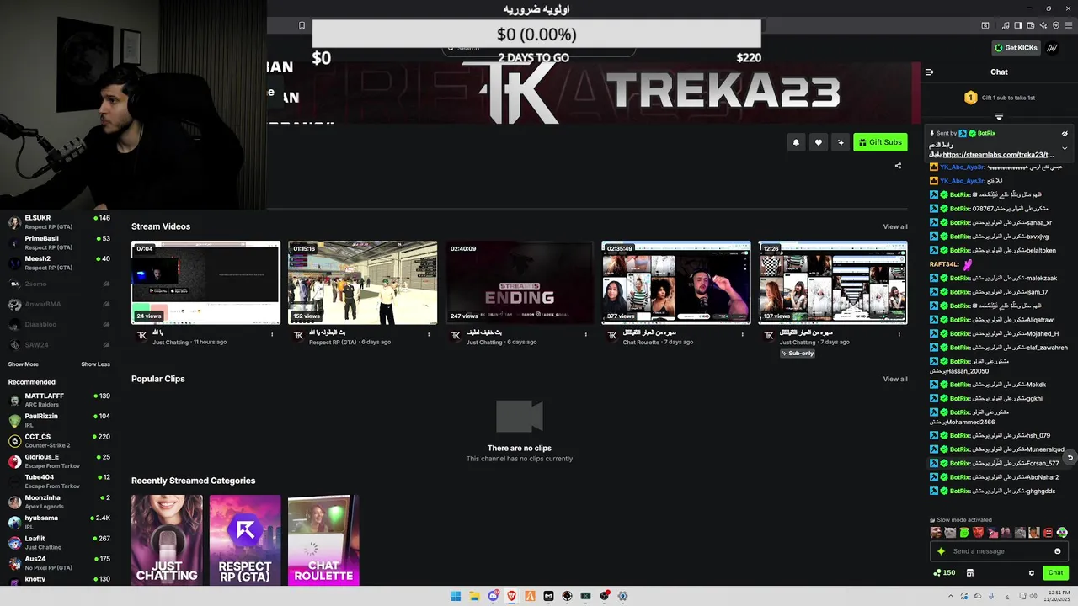
Task: Open hyubsama recommended channel
Action: tap(59, 522)
